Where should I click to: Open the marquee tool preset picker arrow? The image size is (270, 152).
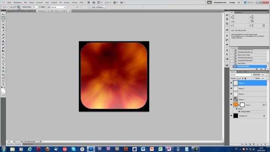pyautogui.click(x=7, y=7)
